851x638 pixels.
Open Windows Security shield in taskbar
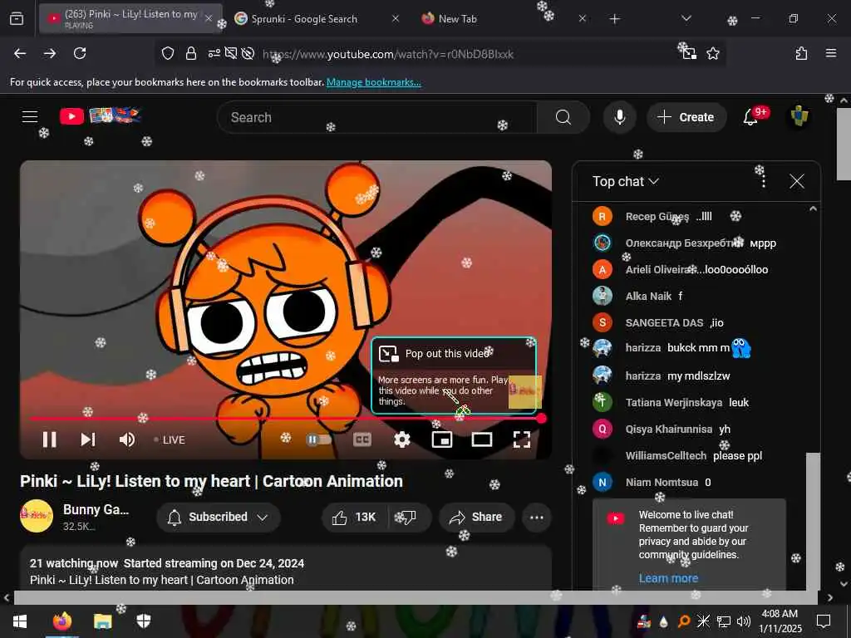click(143, 621)
